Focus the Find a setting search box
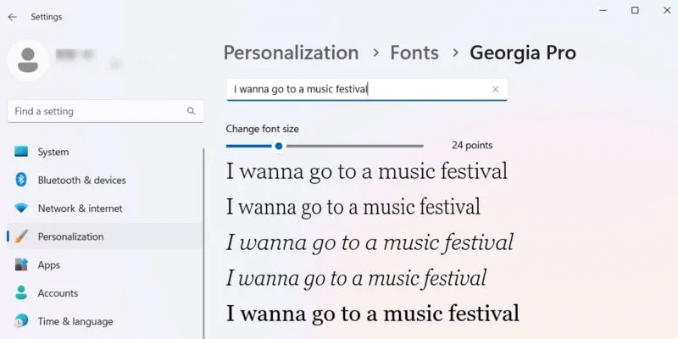Screen dimensions: 678x339 click(105, 111)
